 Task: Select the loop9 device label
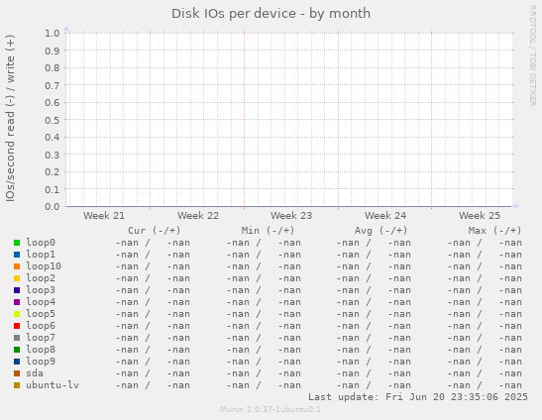[41, 362]
